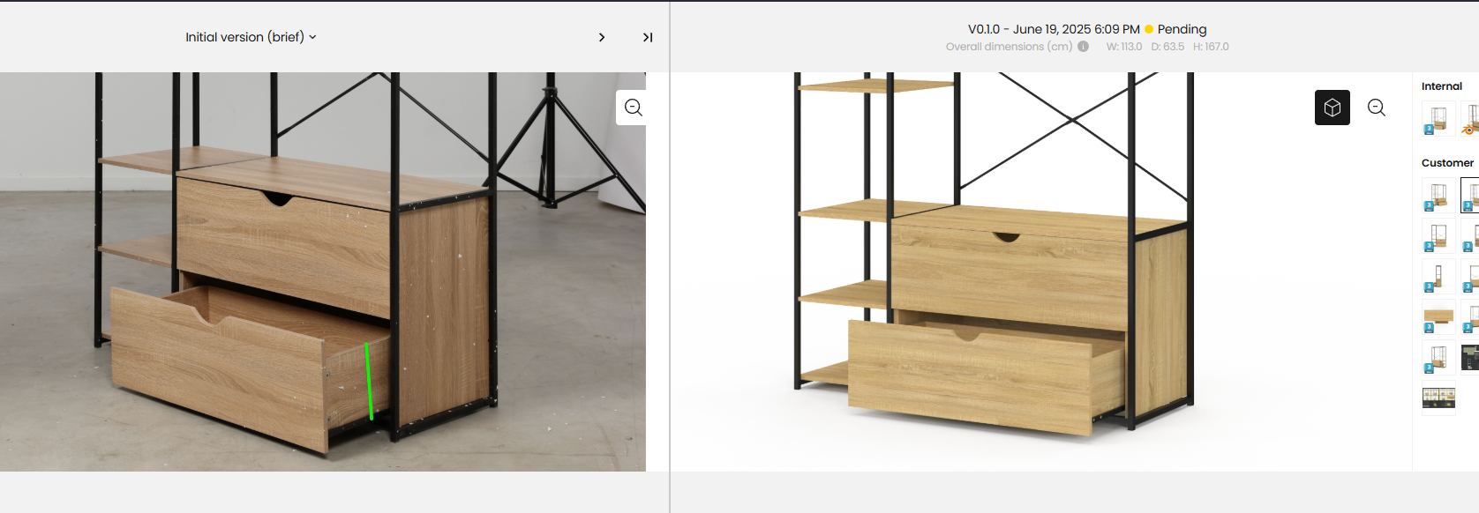Image resolution: width=1479 pixels, height=513 pixels.
Task: Select the first Customer shelf thumbnail
Action: 1438,195
